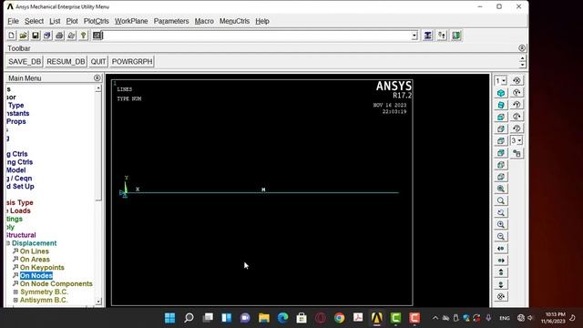Open the Contact Manager icon

456,36
